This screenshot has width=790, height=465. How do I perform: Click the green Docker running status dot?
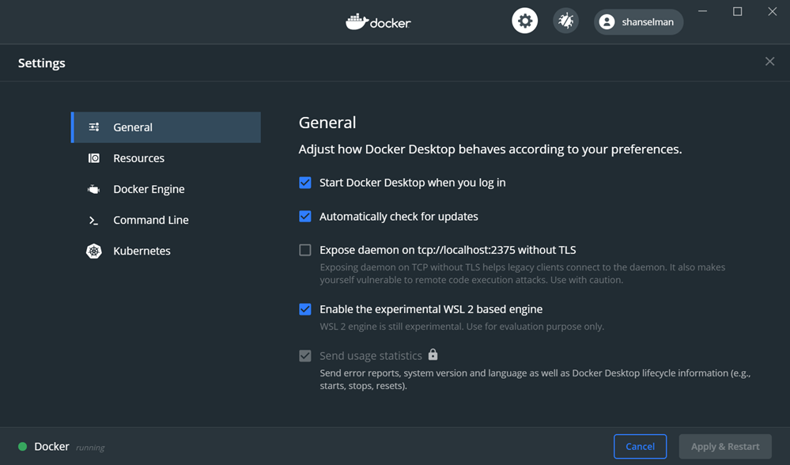point(23,446)
